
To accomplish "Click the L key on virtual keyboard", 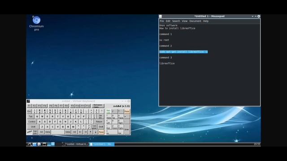I will coord(81,122).
